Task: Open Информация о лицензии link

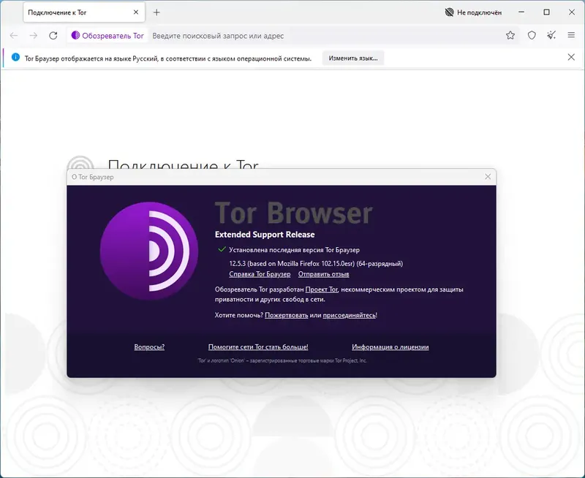Action: [x=390, y=347]
